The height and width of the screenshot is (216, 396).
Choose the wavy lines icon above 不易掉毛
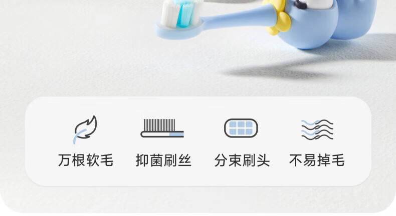[x=317, y=129]
